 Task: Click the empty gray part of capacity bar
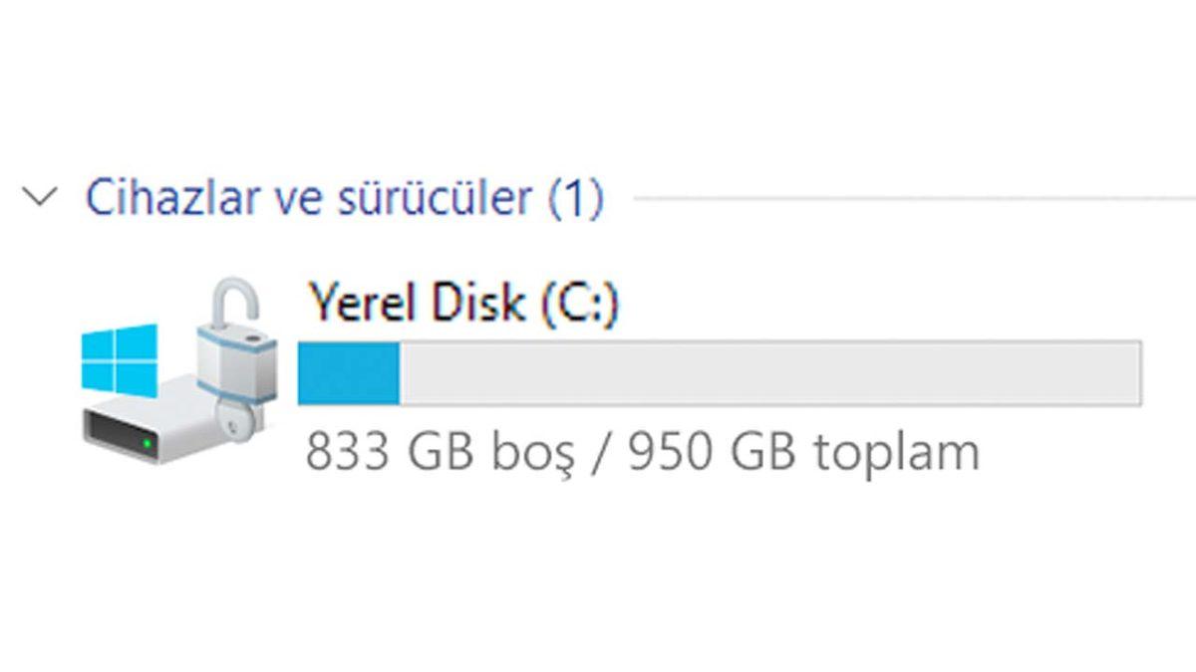coord(767,373)
